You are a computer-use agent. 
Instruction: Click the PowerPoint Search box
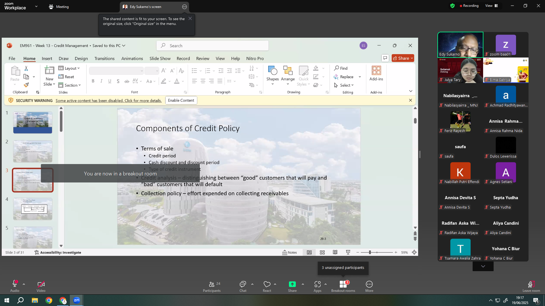[212, 46]
